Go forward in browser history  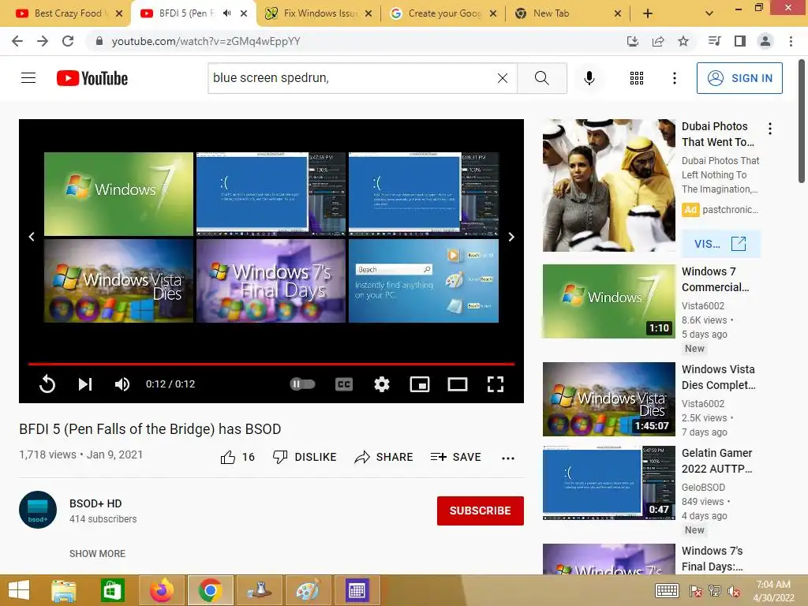point(43,41)
